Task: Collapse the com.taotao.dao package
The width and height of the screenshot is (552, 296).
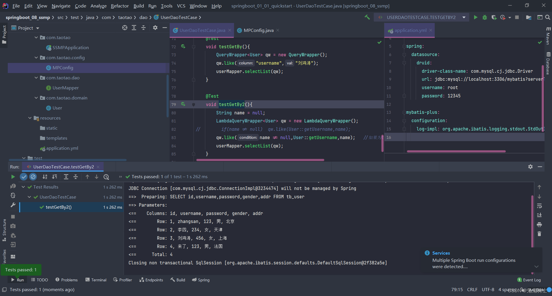Action: [x=36, y=78]
